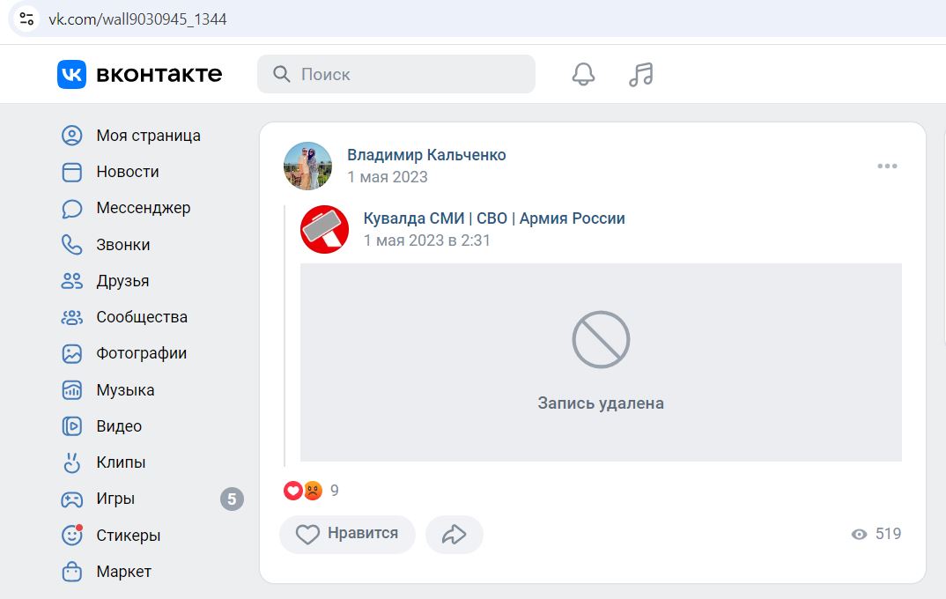Click the Стикеры smiley icon
Viewport: 946px width, 599px height.
pyautogui.click(x=72, y=535)
